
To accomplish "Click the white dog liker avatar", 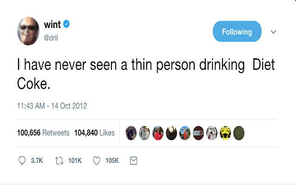I will coord(211,133).
